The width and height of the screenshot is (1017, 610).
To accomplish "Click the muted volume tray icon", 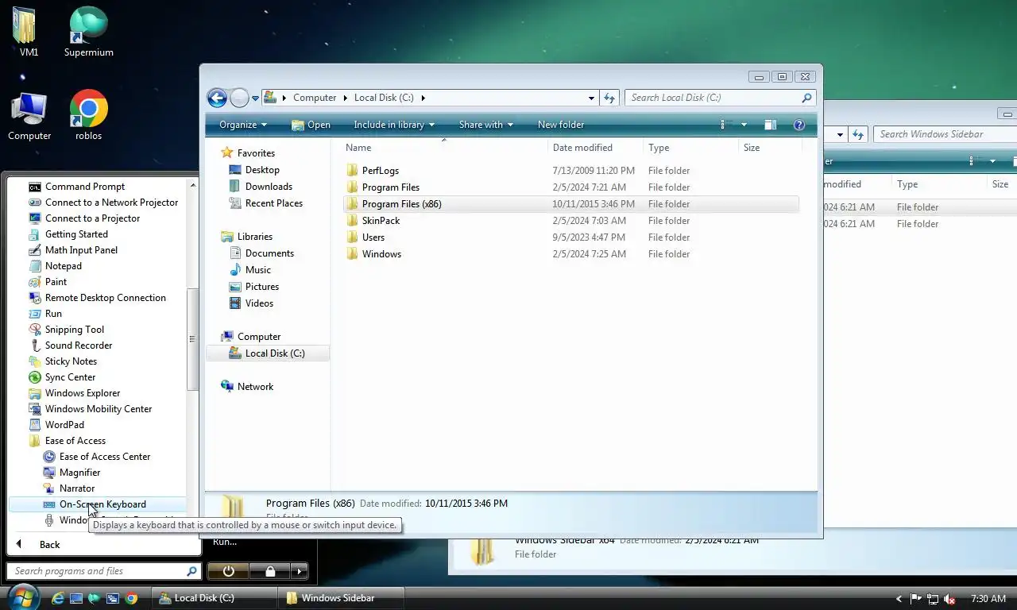I will point(950,599).
